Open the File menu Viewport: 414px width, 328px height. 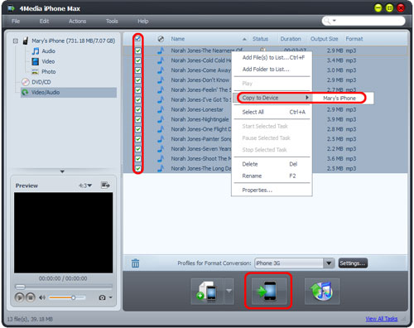coord(16,22)
